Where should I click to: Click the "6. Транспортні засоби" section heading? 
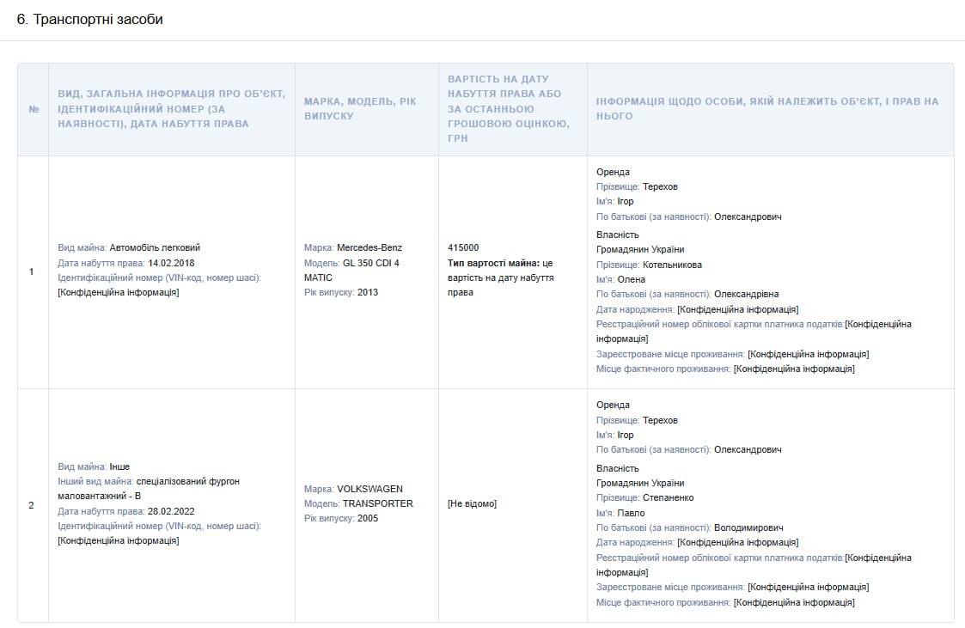pyautogui.click(x=89, y=20)
